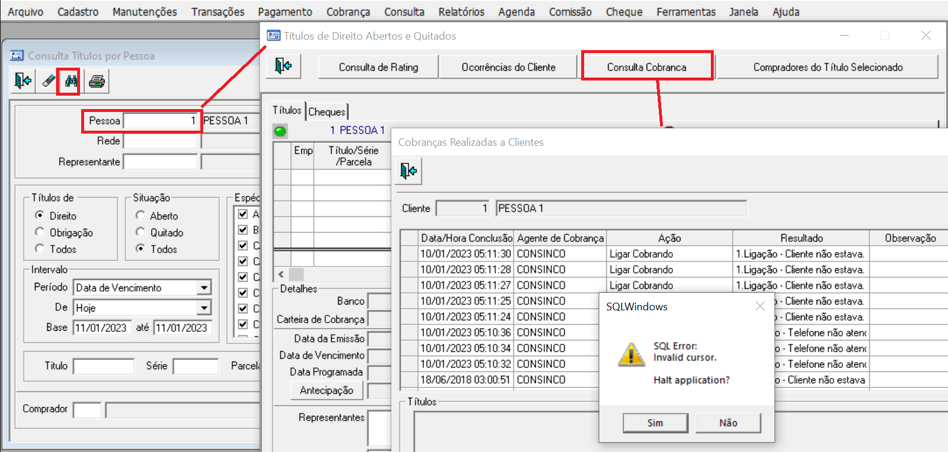Open the Ferramentas menu
The image size is (948, 452).
pos(686,12)
